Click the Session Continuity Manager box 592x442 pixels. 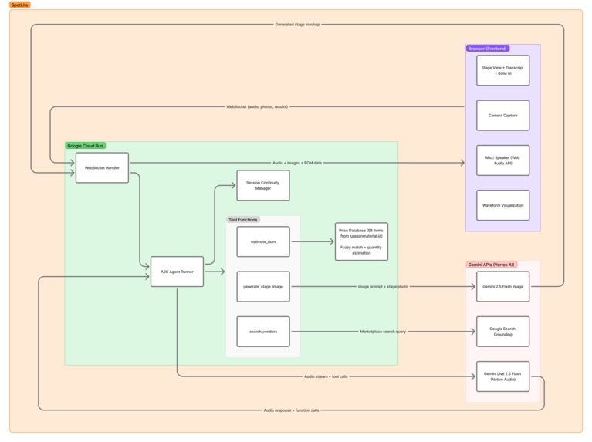263,185
